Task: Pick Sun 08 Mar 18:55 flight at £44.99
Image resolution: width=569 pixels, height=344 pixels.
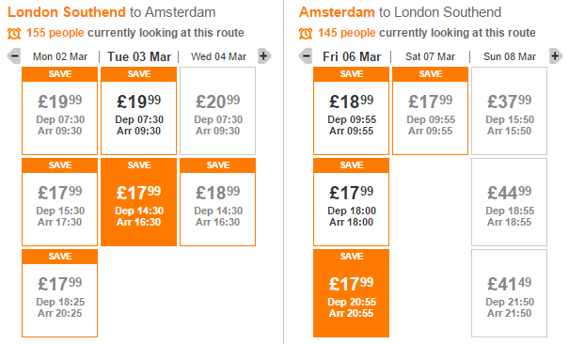Action: (x=509, y=202)
